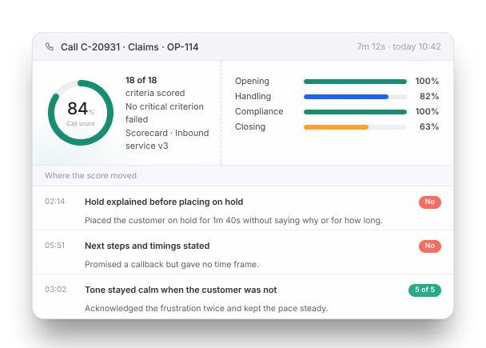Viewport: 486px width, 348px height.
Task: Click Scorecard Inbound service v3 text
Action: point(167,139)
